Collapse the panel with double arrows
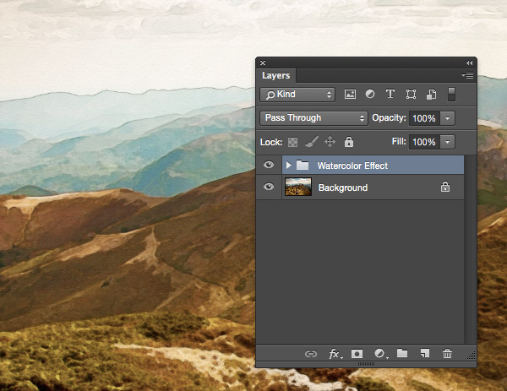507x391 pixels. click(469, 62)
